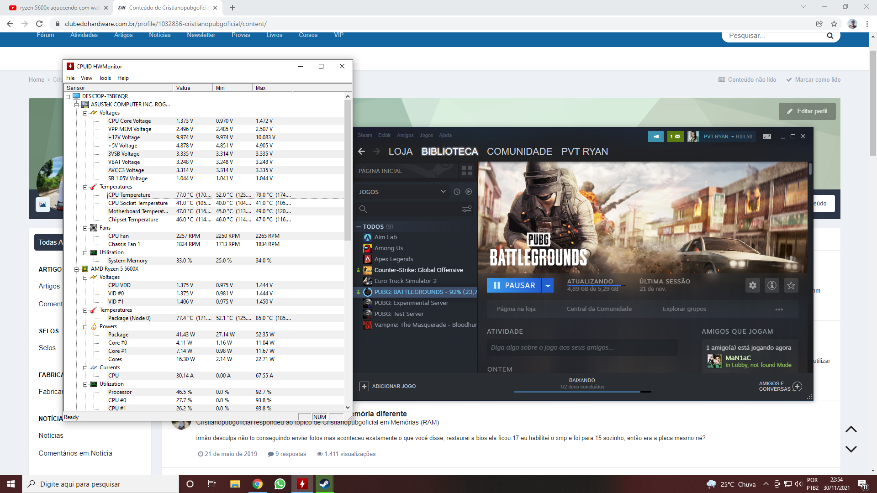The width and height of the screenshot is (877, 493).
Task: Open Steam from the Windows taskbar
Action: point(324,484)
